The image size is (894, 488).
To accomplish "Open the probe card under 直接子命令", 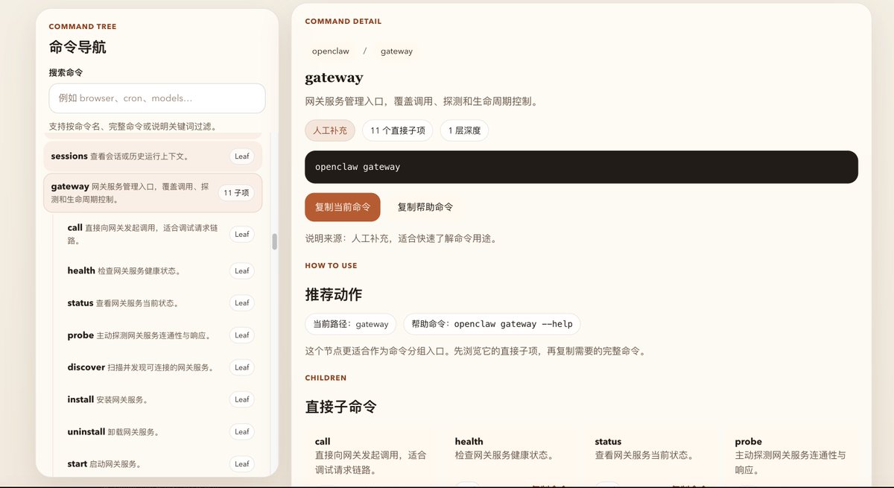I will [791, 457].
